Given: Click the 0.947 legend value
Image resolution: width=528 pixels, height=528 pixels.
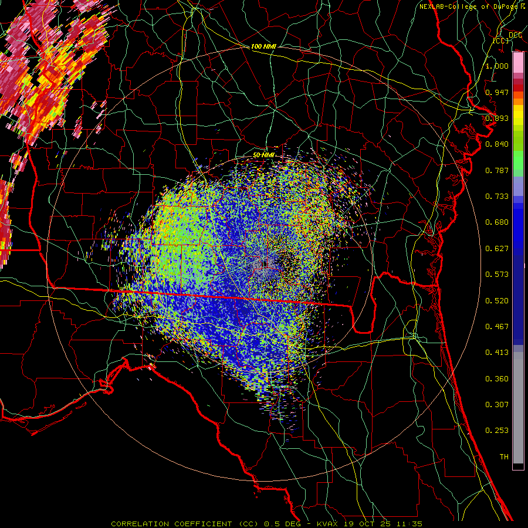Looking at the screenshot, I should point(497,92).
